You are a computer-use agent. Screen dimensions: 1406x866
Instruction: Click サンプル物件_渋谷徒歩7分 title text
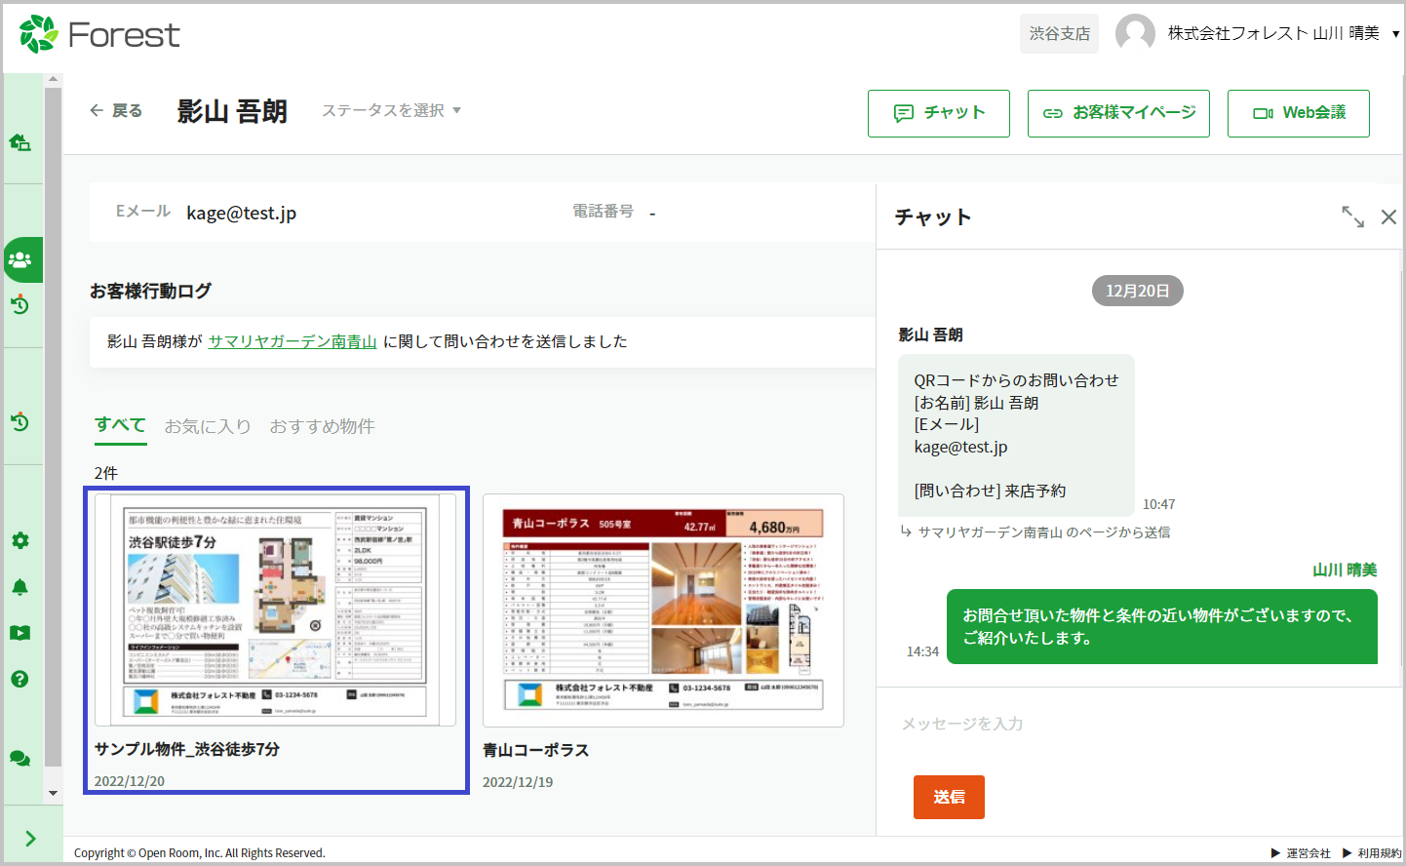187,749
